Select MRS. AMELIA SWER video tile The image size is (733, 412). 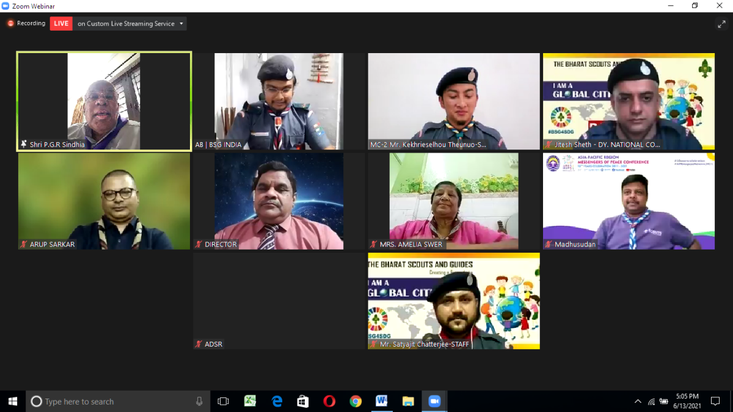(x=454, y=201)
